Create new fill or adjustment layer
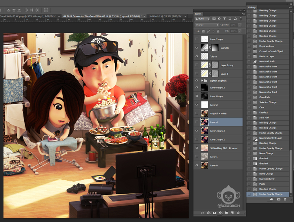This screenshot has height=222, width=294. [220, 213]
